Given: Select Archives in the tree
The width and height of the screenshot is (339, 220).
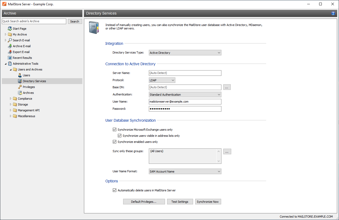Looking at the screenshot, I should pyautogui.click(x=28, y=93).
